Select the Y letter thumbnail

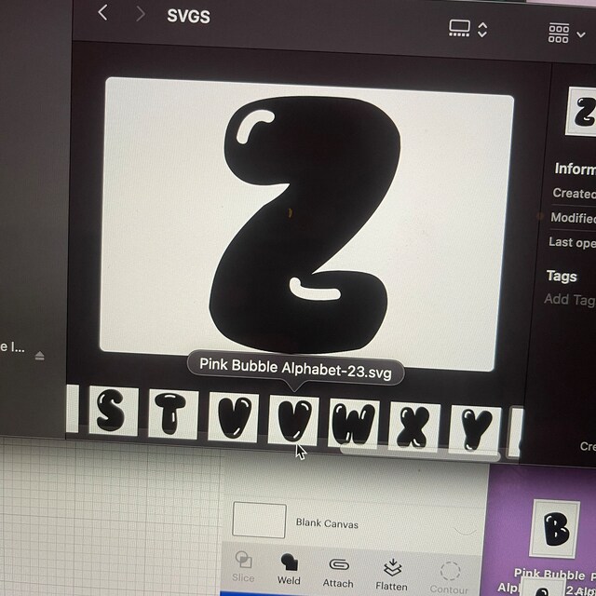475,429
